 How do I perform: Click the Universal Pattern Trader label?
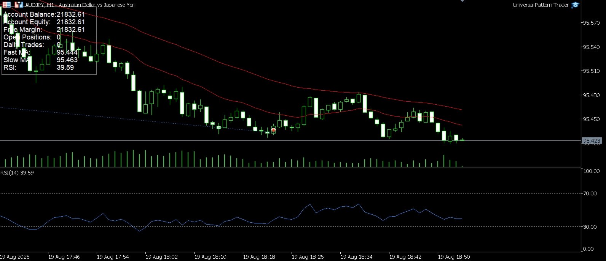541,5
